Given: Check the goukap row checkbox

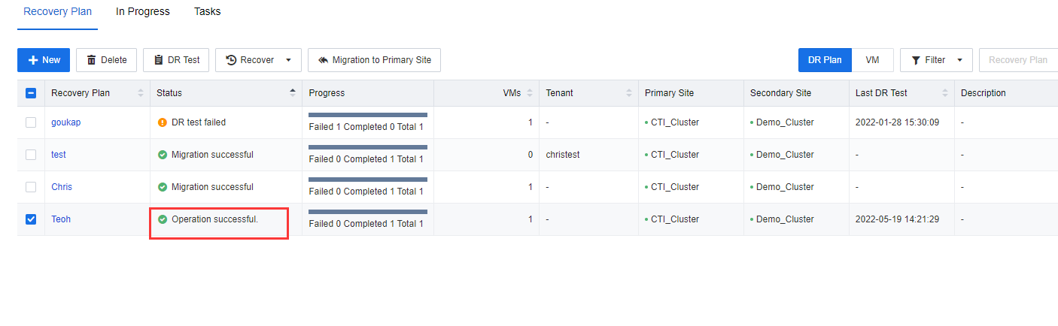Looking at the screenshot, I should pos(31,122).
